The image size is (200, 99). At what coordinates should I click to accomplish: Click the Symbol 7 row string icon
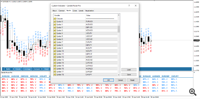point(55,42)
